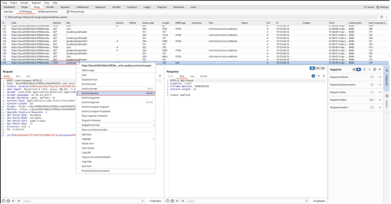The width and height of the screenshot is (391, 204).
Task: Select side-by-side split layout view
Action: point(312,68)
